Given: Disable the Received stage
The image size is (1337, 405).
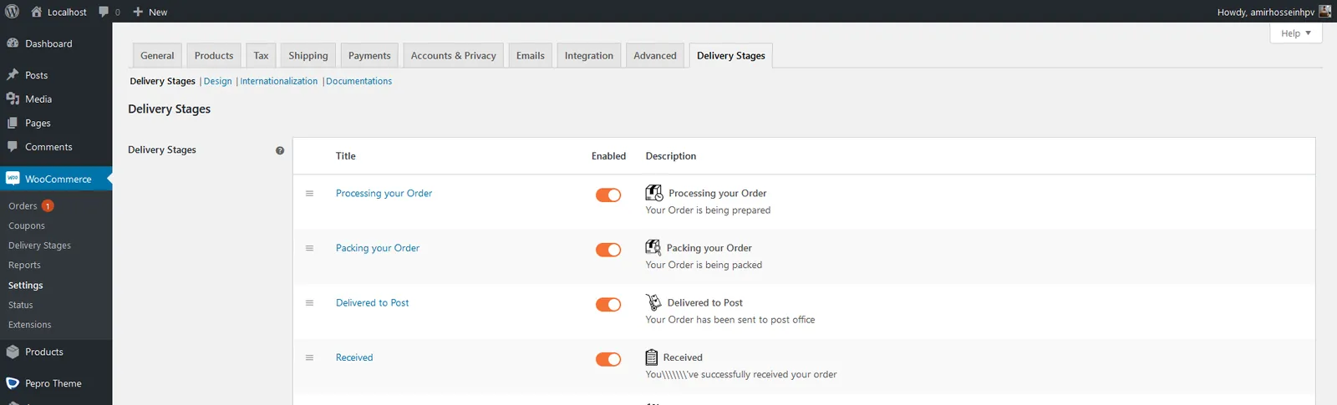Looking at the screenshot, I should click(x=608, y=359).
